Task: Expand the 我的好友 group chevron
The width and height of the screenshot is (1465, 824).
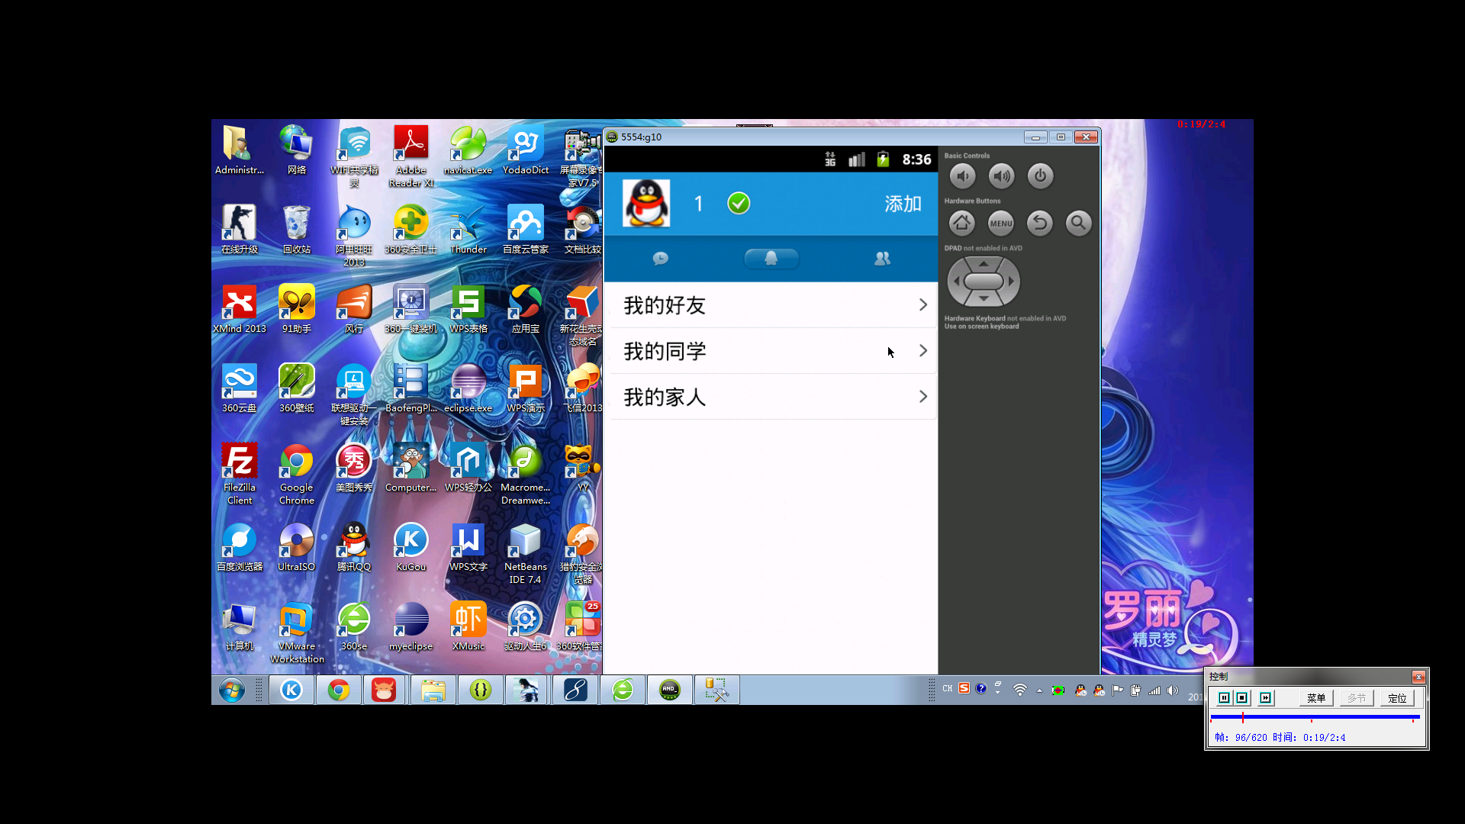Action: point(923,305)
